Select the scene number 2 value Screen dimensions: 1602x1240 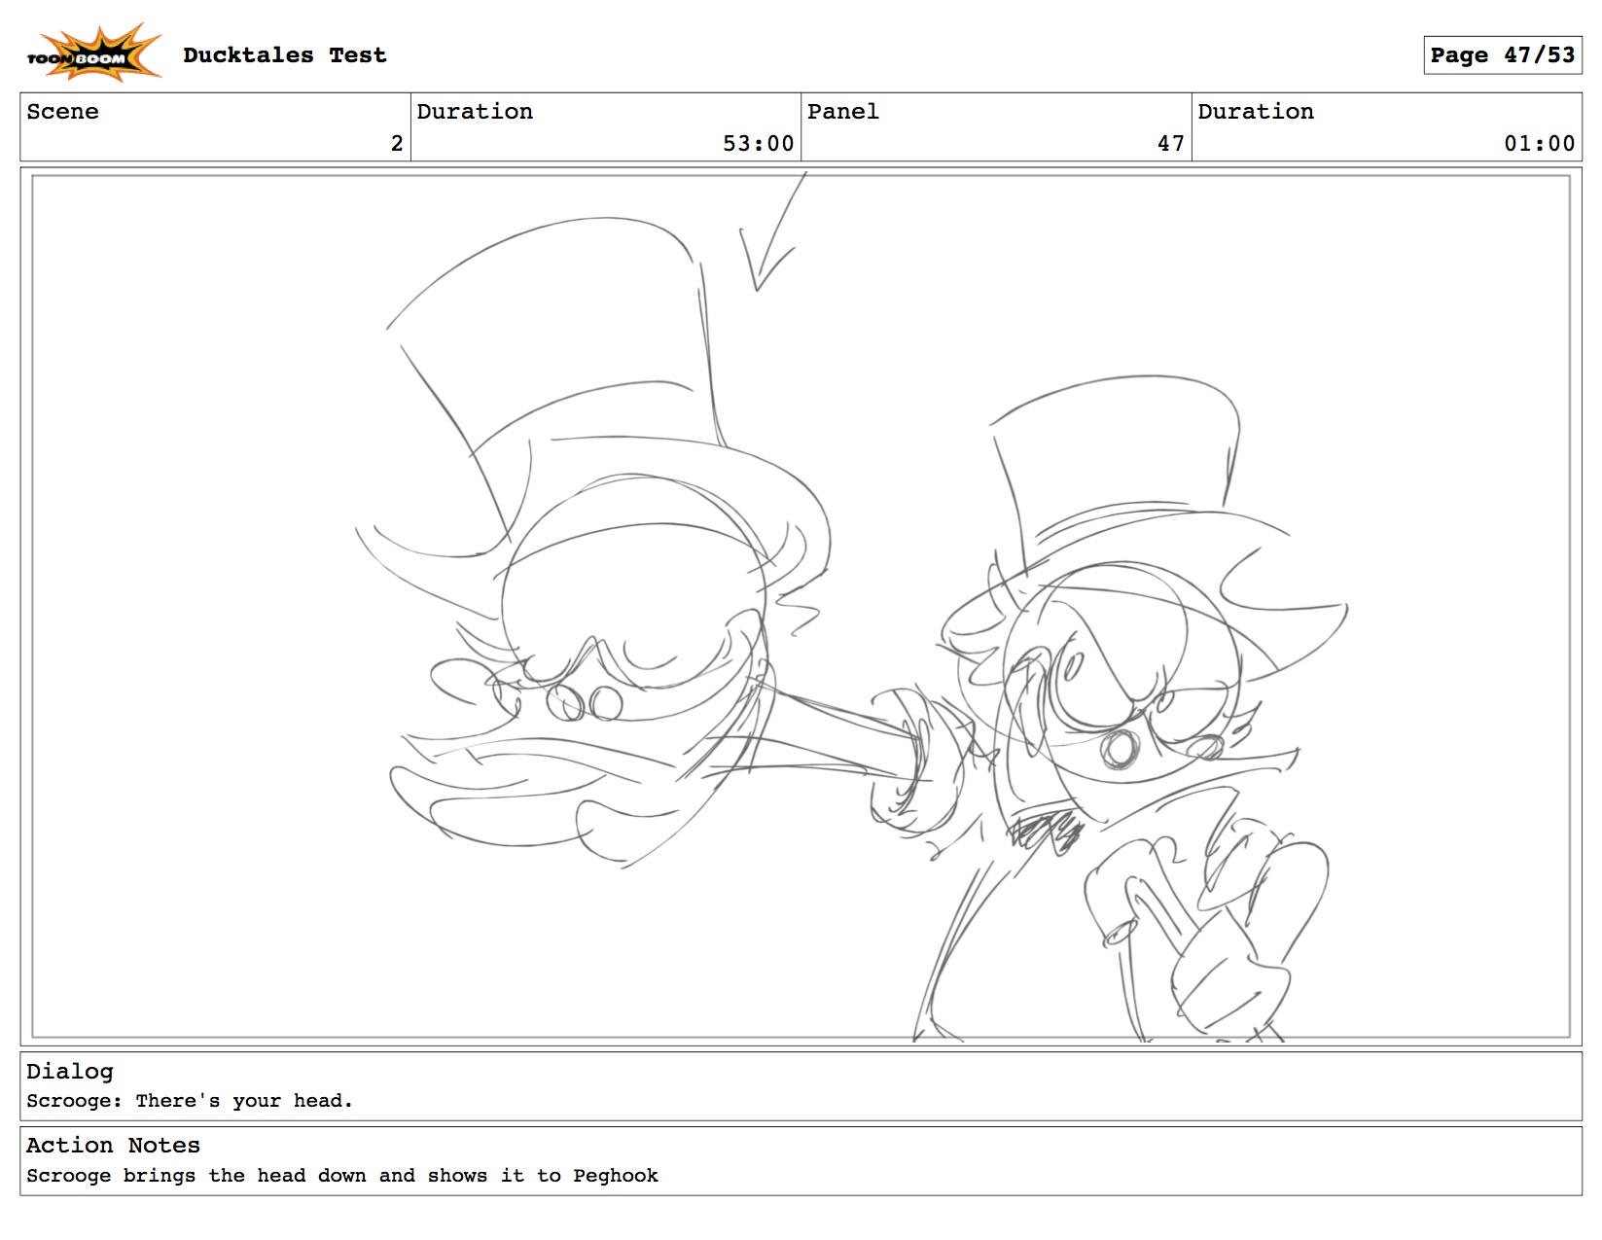tap(396, 144)
